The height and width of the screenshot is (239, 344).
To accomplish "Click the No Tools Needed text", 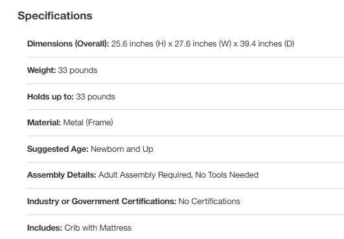I will point(227,175).
